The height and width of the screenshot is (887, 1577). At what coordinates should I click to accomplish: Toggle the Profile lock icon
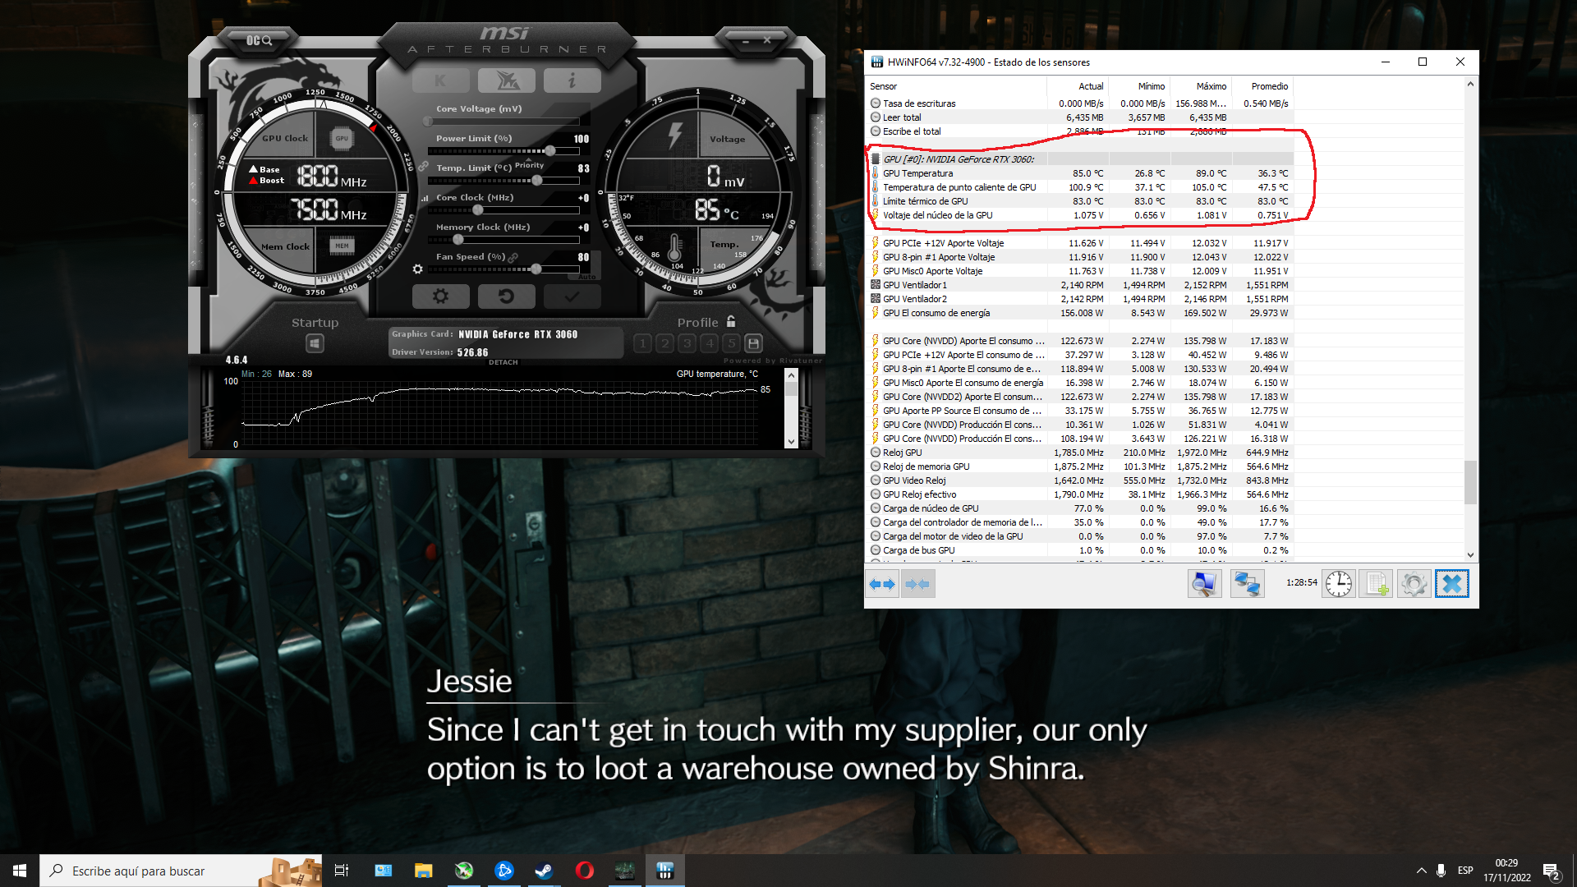coord(731,322)
